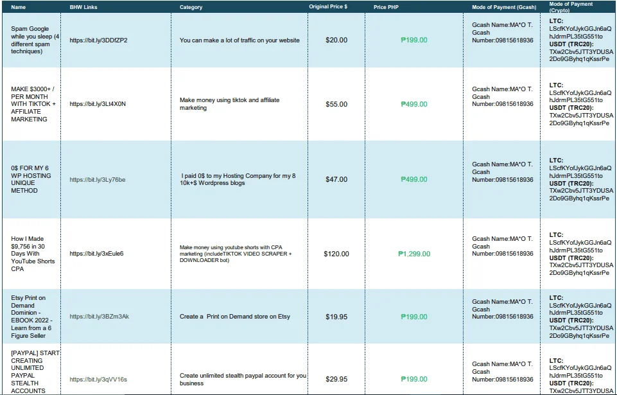Viewport: 617px width, 395px height.
Task: Select Gcash details in Spam Google row
Action: pyautogui.click(x=503, y=33)
